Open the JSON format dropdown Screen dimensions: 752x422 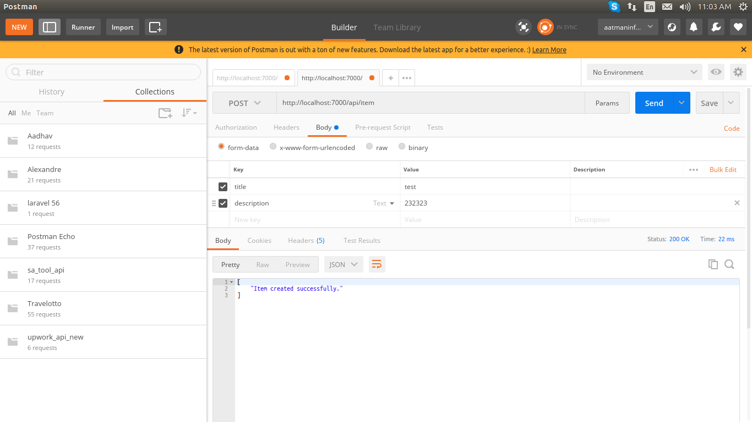pos(344,264)
